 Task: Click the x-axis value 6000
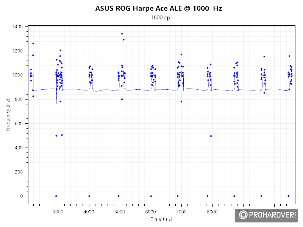point(150,212)
